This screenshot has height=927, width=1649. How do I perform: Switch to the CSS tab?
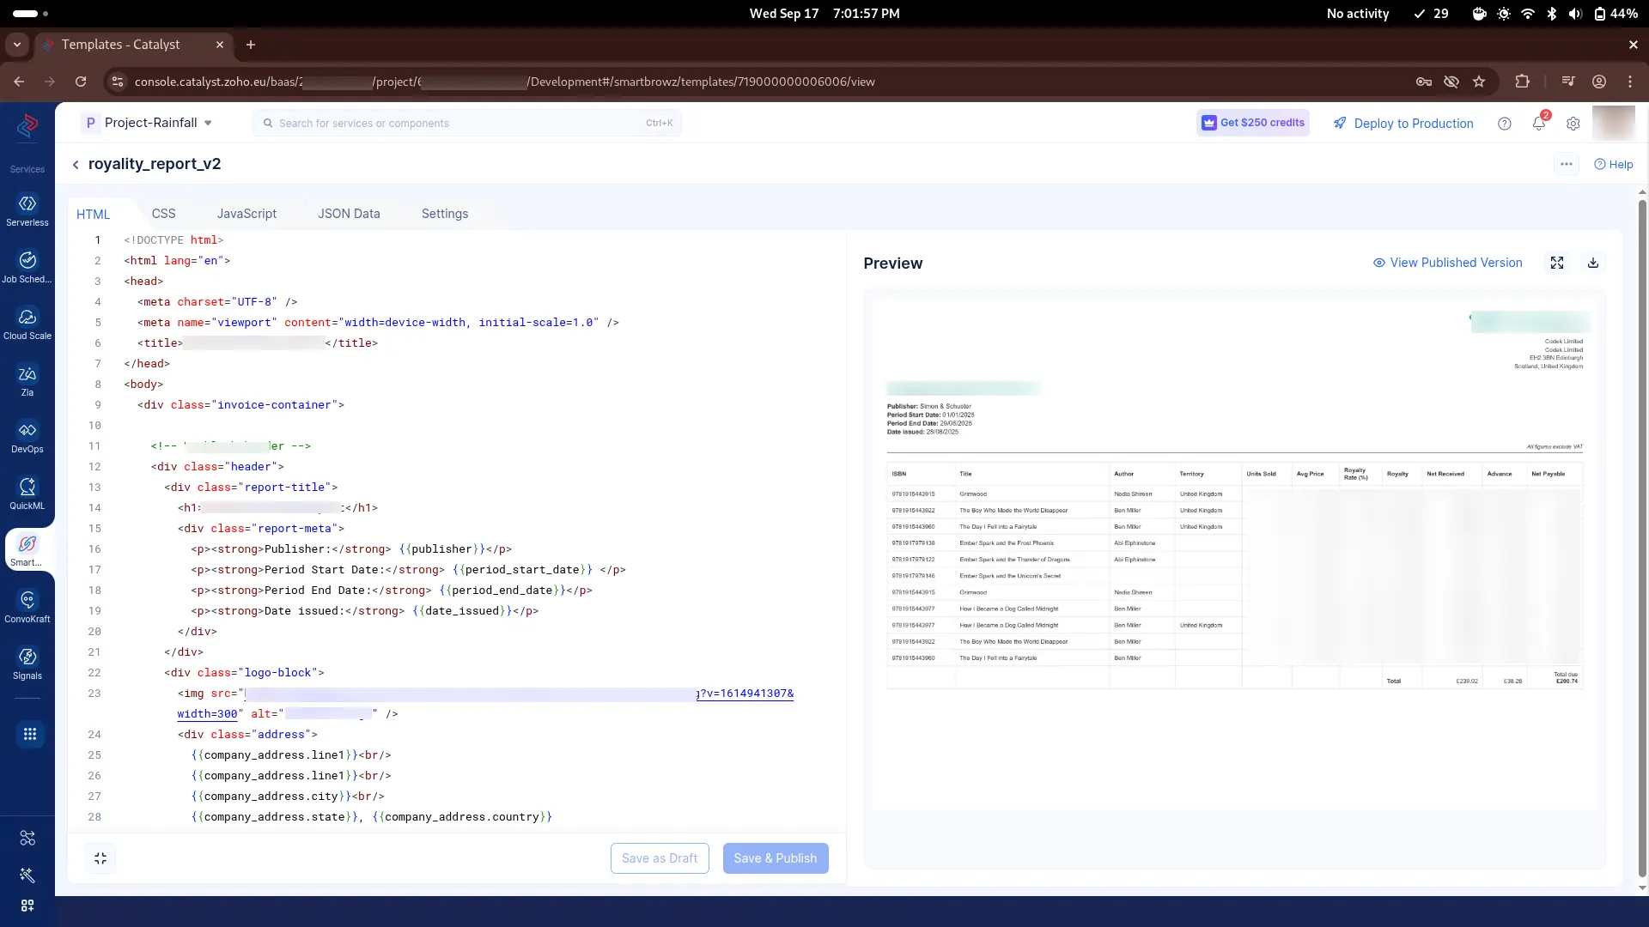click(163, 213)
